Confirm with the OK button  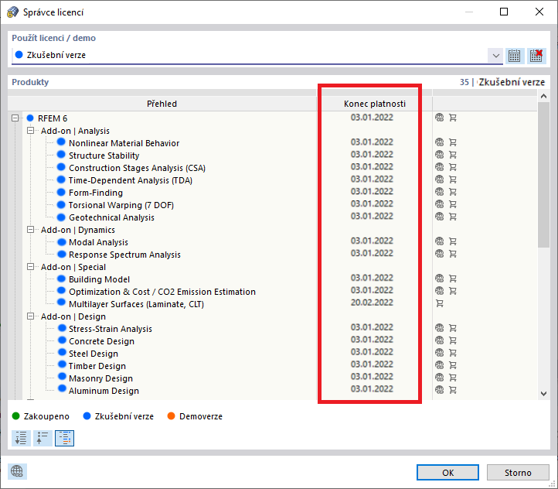click(x=447, y=473)
